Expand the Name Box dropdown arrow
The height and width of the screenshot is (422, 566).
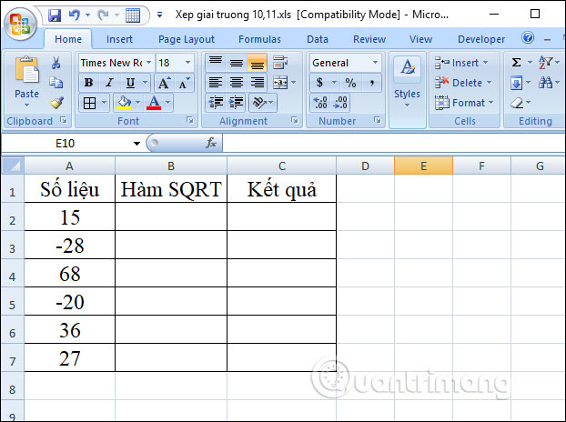[136, 144]
